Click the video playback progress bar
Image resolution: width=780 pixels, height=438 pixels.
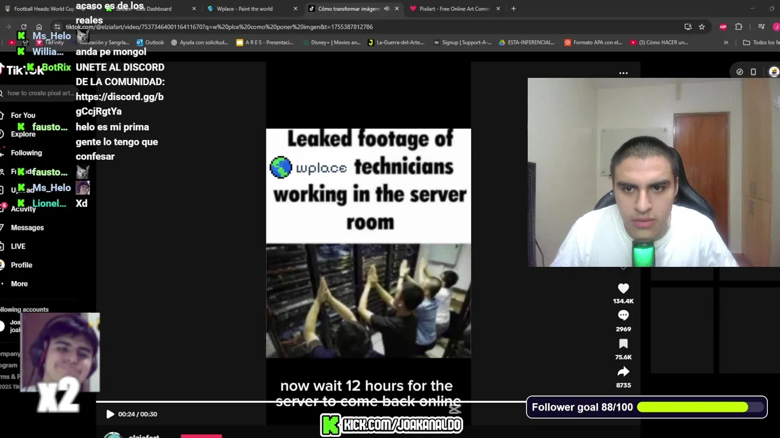(x=311, y=401)
